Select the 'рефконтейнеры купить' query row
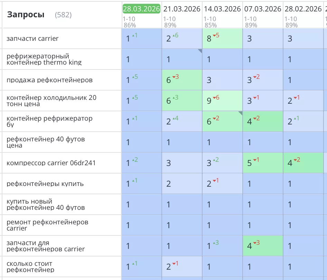The width and height of the screenshot is (327, 280). tap(45, 184)
